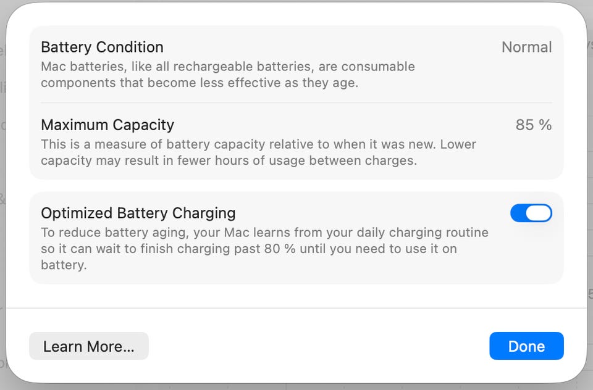Viewport: 593px width, 390px height.
Task: Click the Optimized Battery Charging title
Action: (x=138, y=213)
